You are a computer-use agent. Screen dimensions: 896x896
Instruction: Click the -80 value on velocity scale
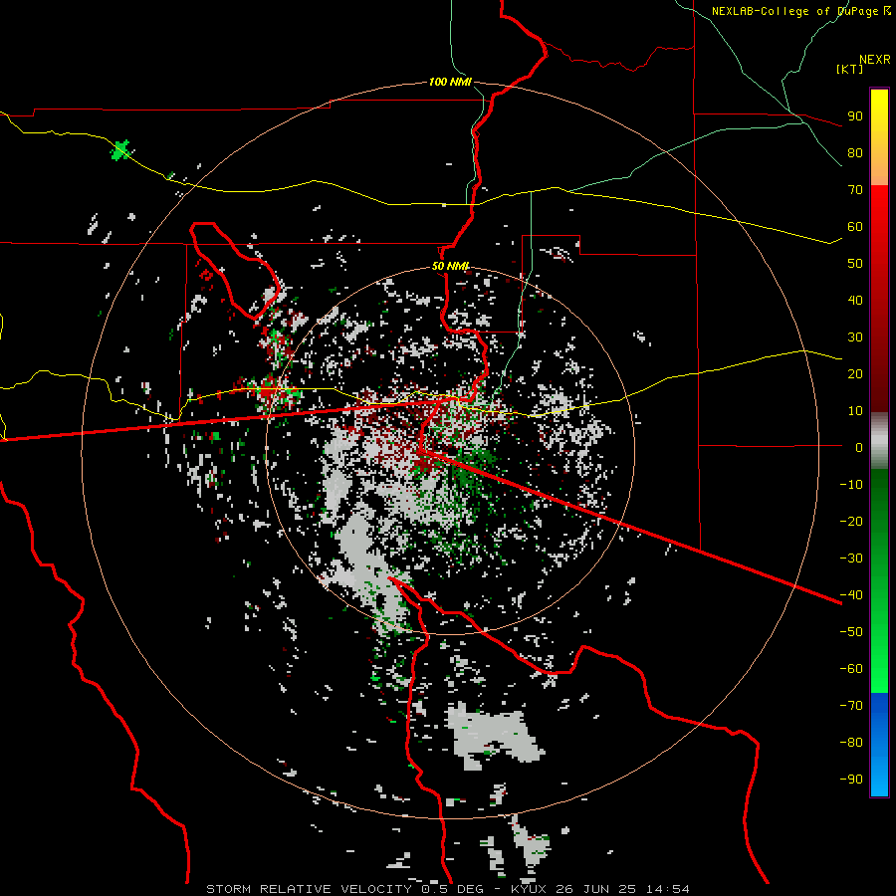[x=851, y=743]
